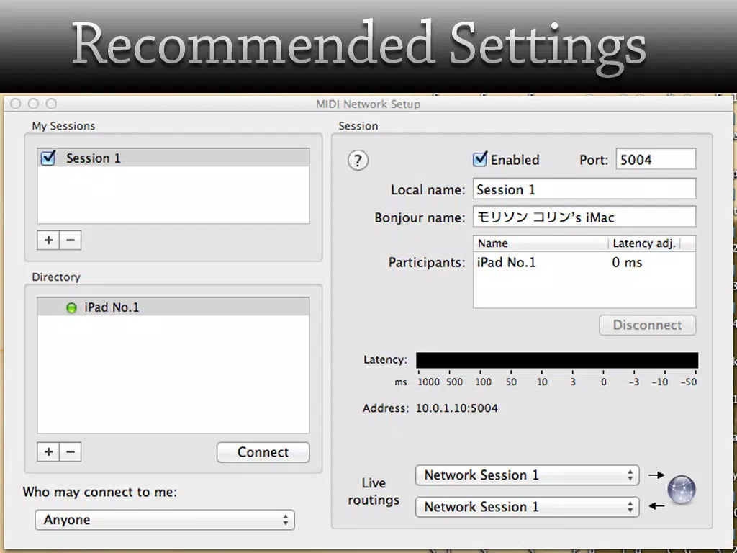The height and width of the screenshot is (553, 737).
Task: Add a new session with plus under My Sessions
Action: click(48, 240)
